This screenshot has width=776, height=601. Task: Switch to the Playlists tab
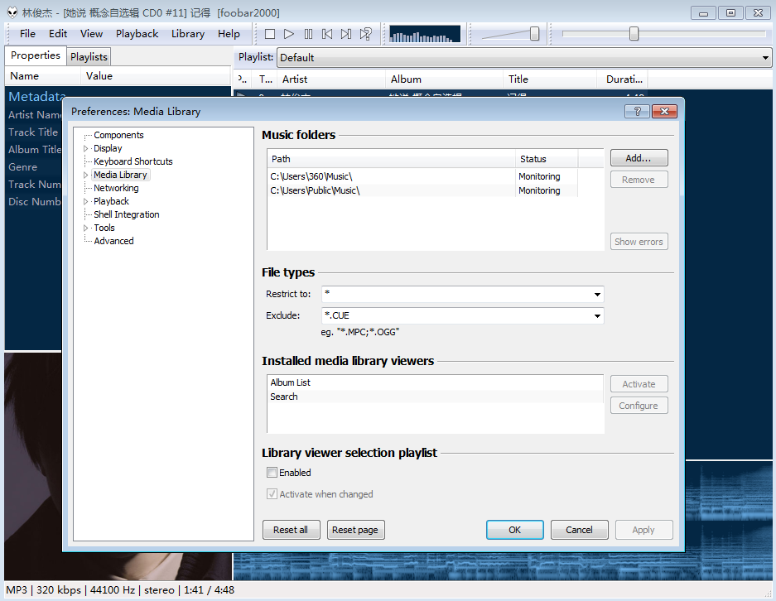coord(89,57)
